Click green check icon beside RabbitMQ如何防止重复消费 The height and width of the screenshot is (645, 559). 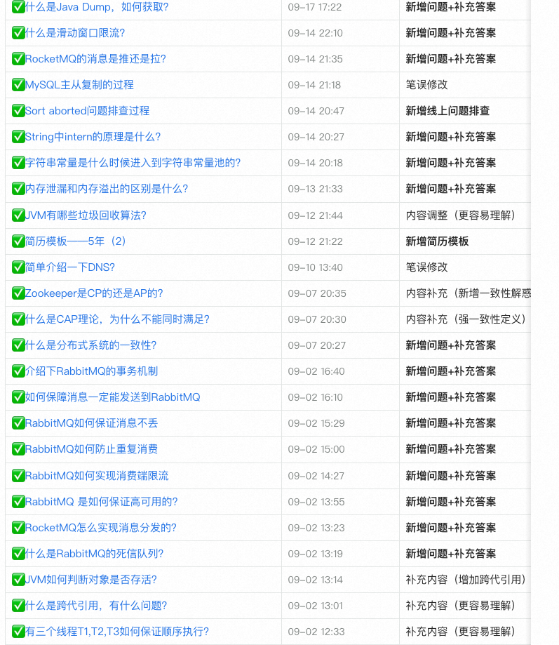click(18, 448)
